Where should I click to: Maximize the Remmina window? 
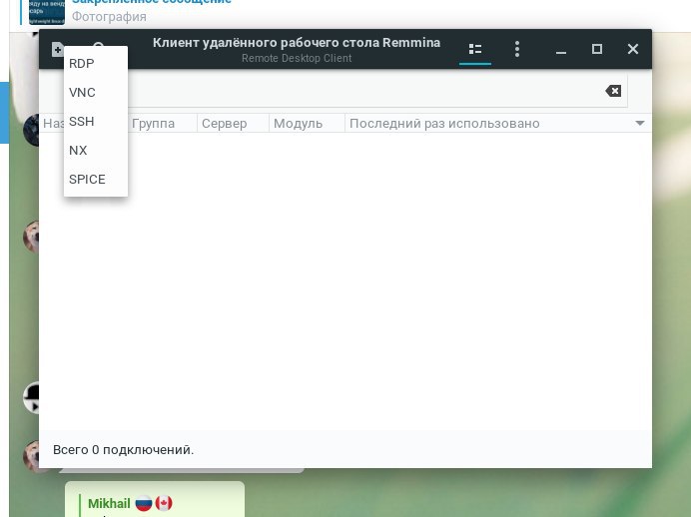coord(597,49)
